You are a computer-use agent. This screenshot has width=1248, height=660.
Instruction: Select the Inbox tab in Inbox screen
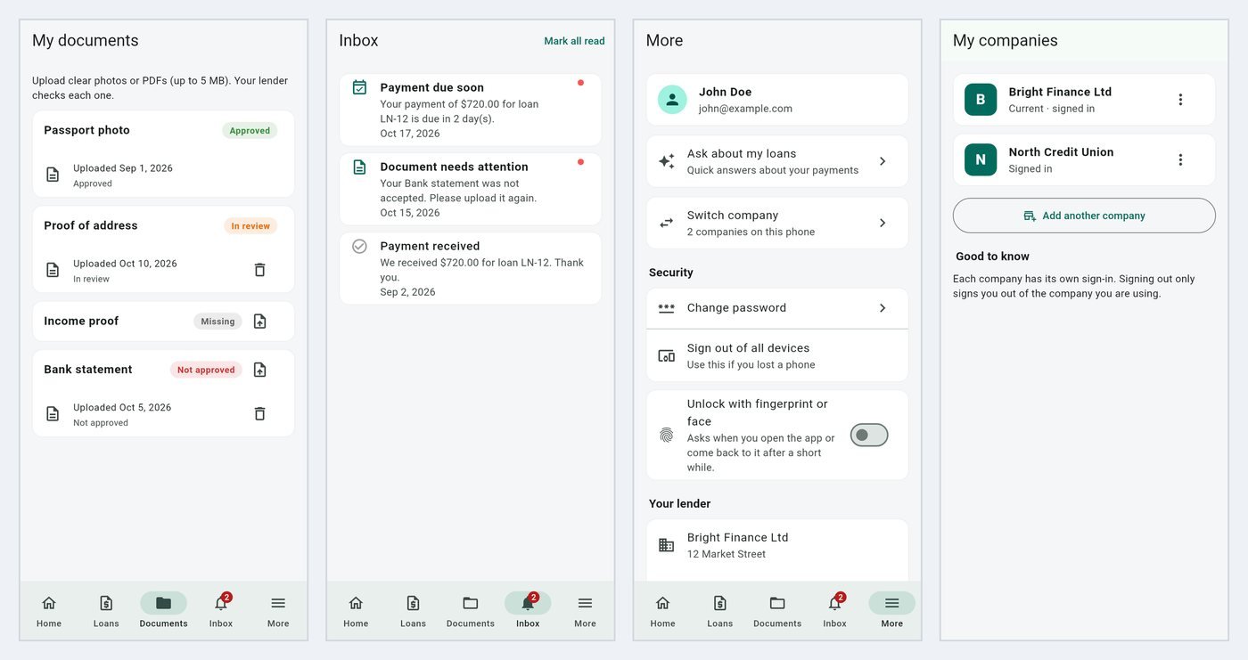[x=528, y=611]
